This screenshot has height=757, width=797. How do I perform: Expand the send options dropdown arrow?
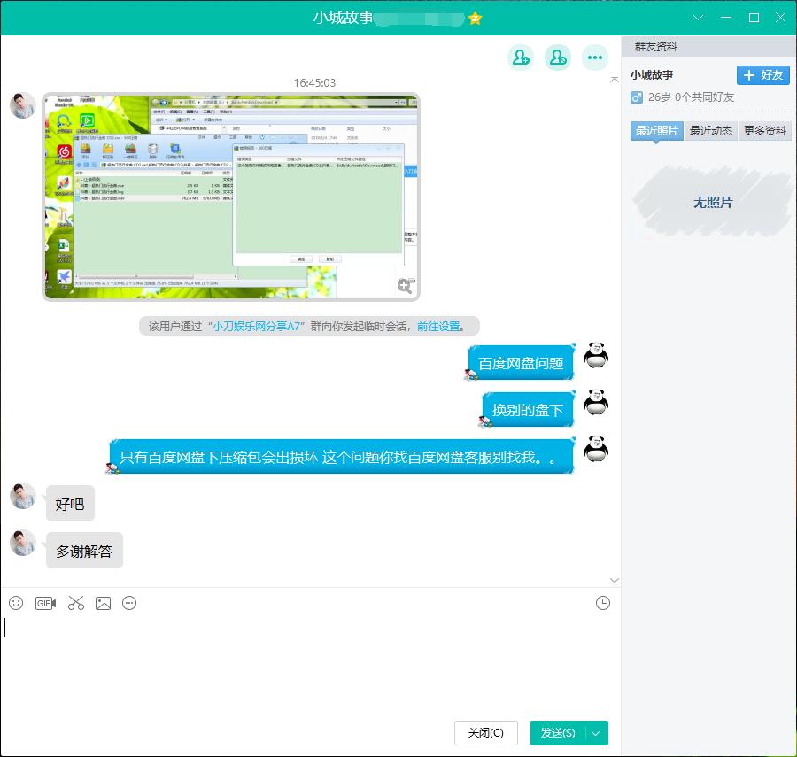point(597,733)
